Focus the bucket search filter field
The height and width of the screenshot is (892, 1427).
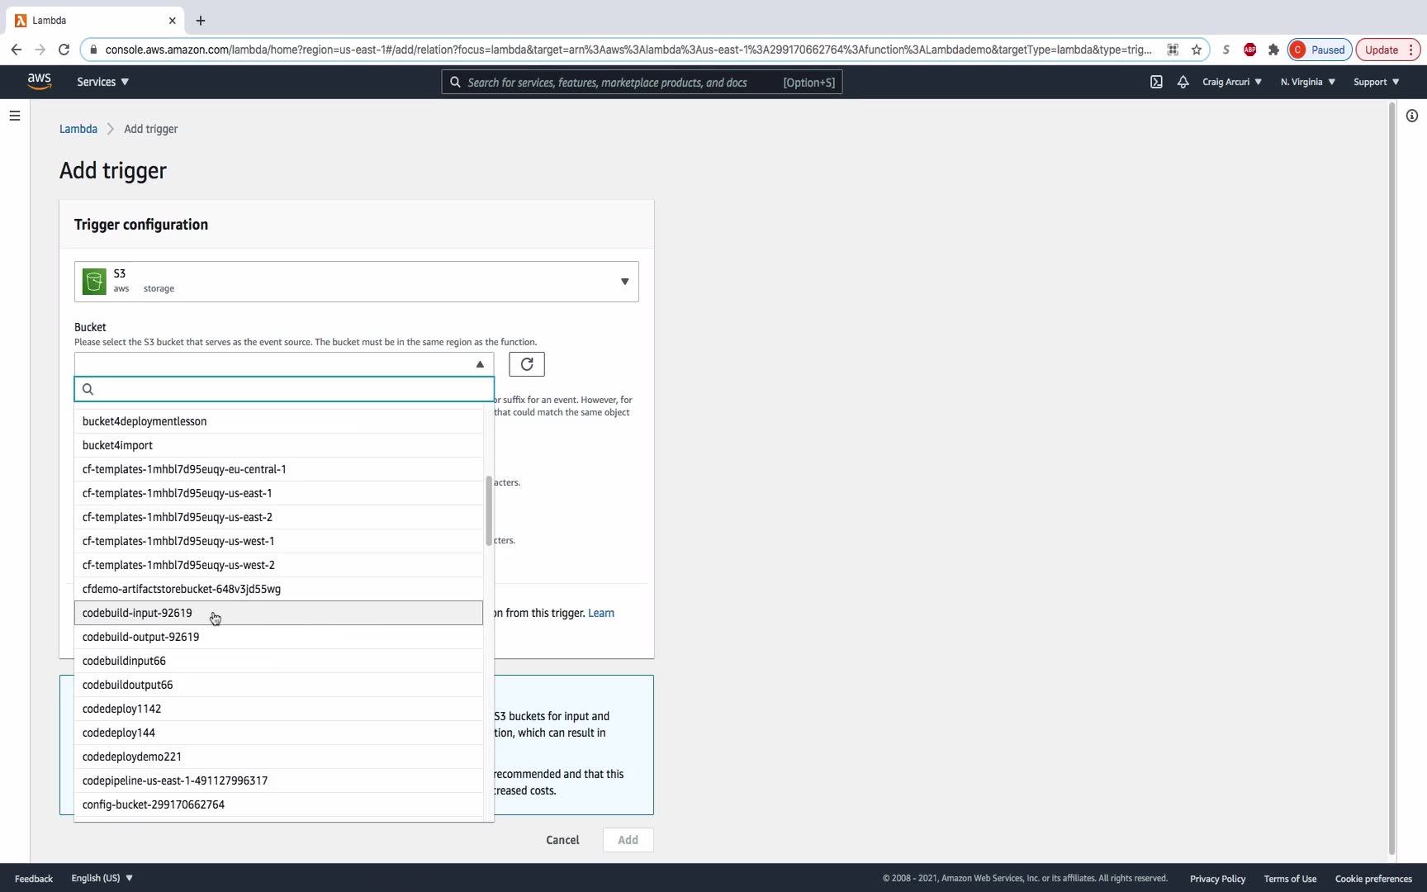[284, 389]
